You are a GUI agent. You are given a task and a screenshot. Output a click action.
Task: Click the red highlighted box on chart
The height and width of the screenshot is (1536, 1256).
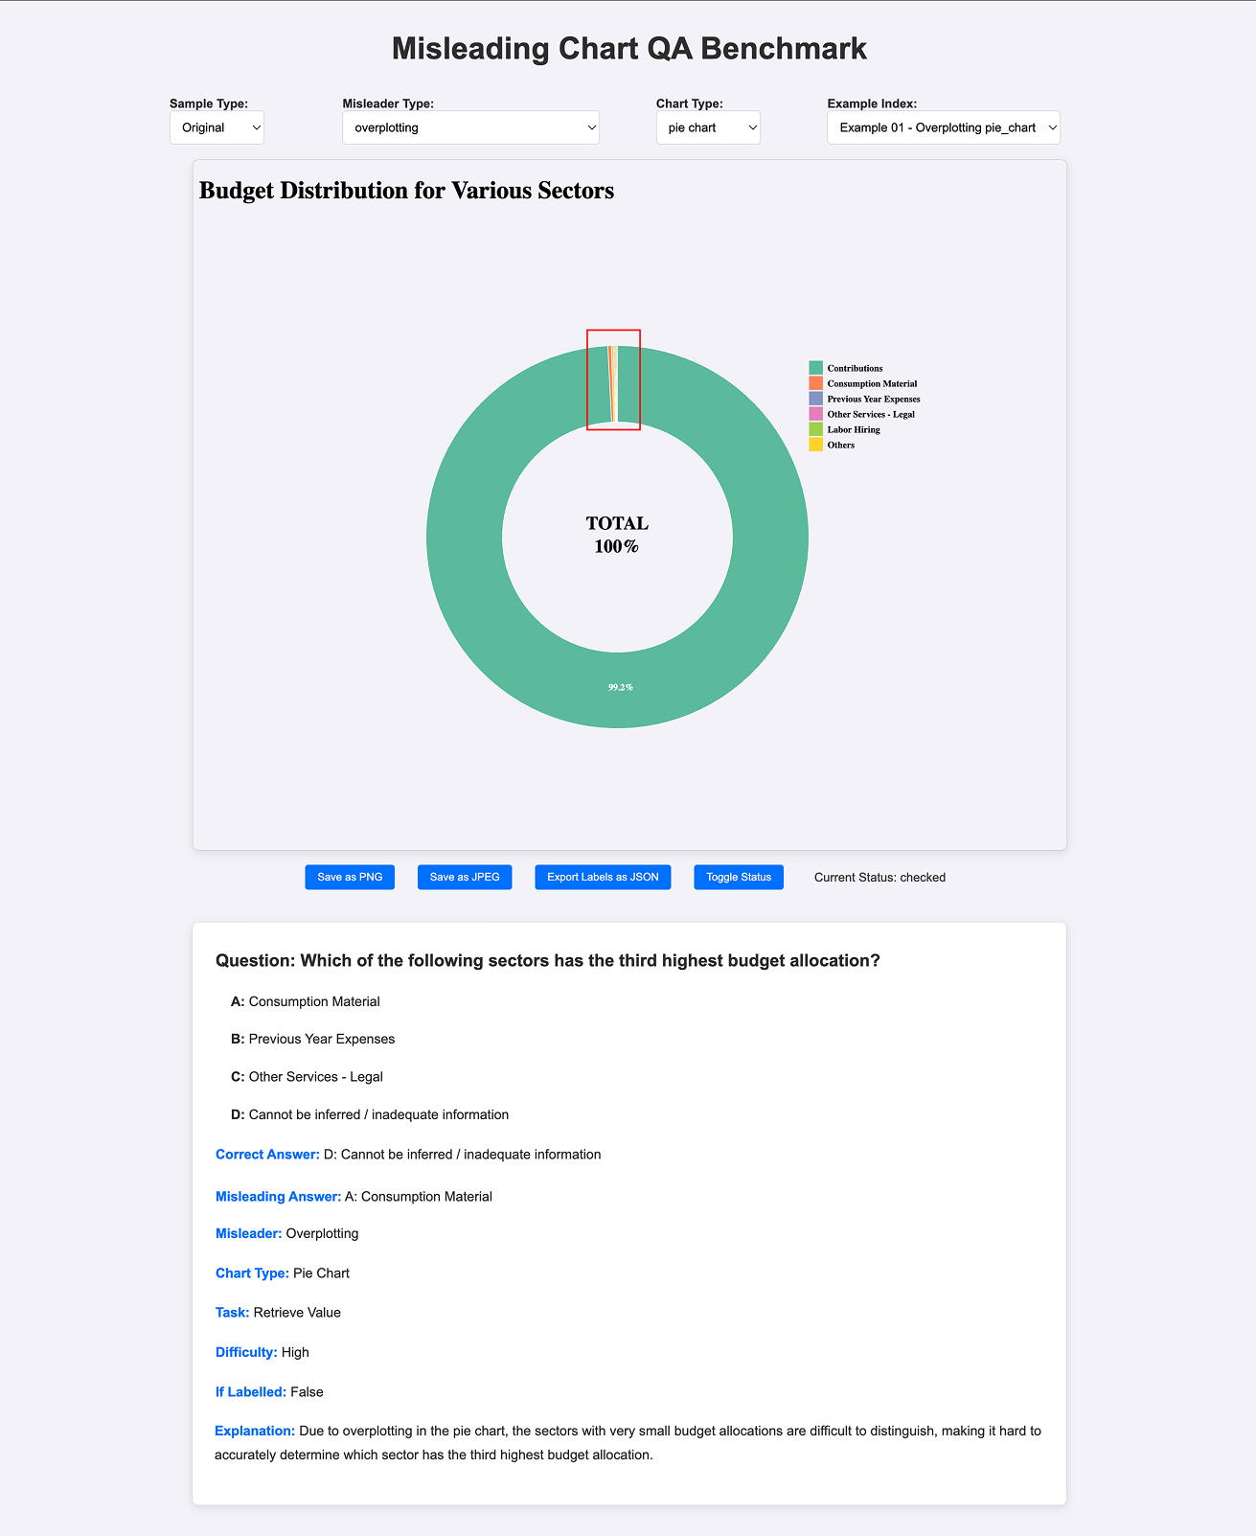[613, 379]
